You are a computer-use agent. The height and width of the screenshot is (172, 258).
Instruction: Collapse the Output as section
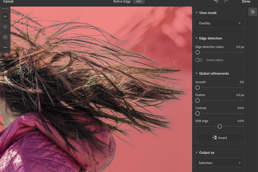tap(196, 152)
